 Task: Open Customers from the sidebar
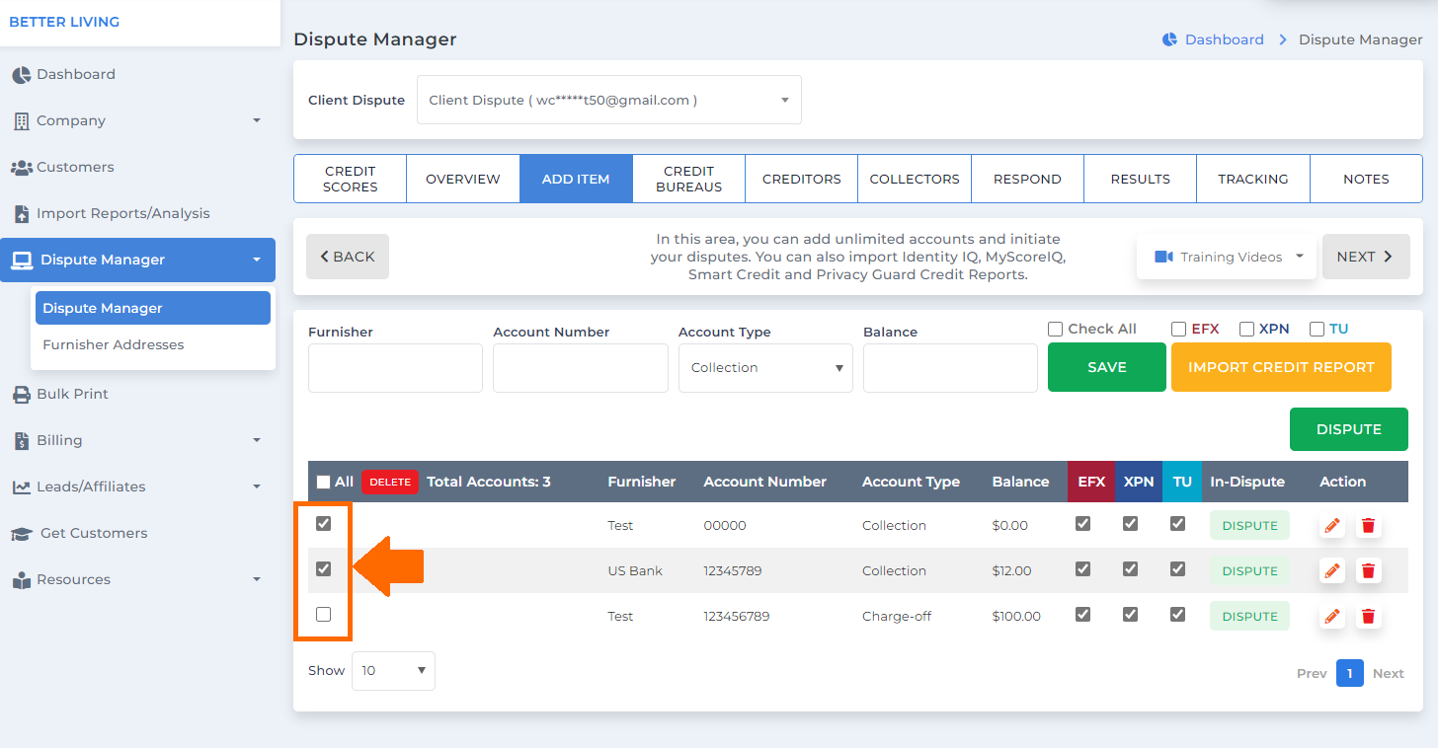(76, 167)
